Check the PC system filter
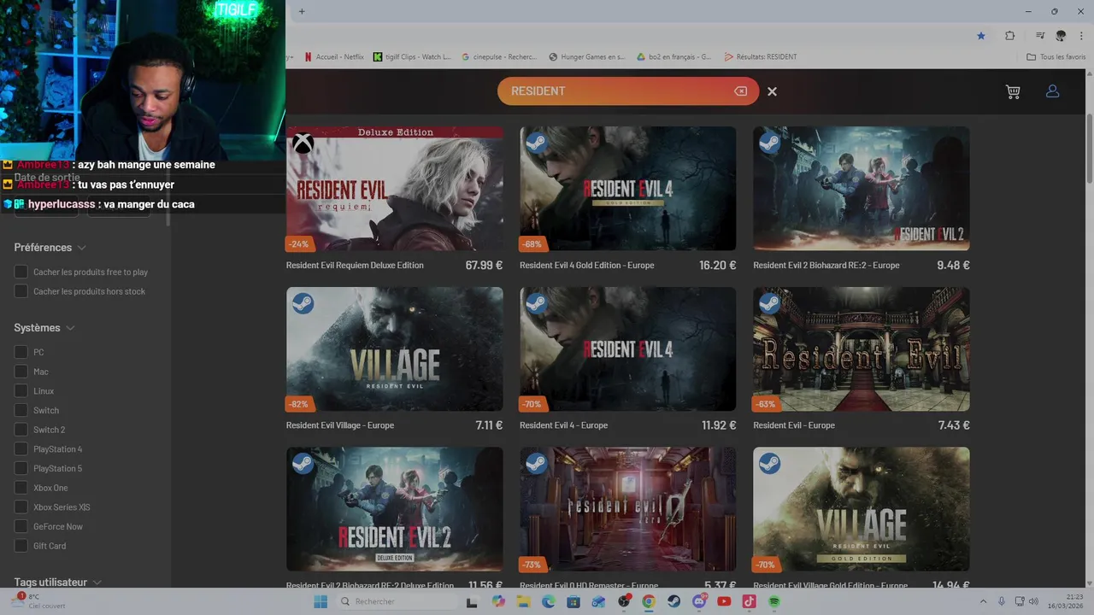The image size is (1094, 615). pyautogui.click(x=21, y=352)
